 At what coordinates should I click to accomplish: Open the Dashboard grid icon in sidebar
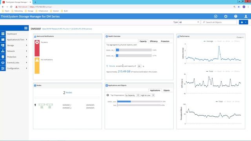[3, 34]
